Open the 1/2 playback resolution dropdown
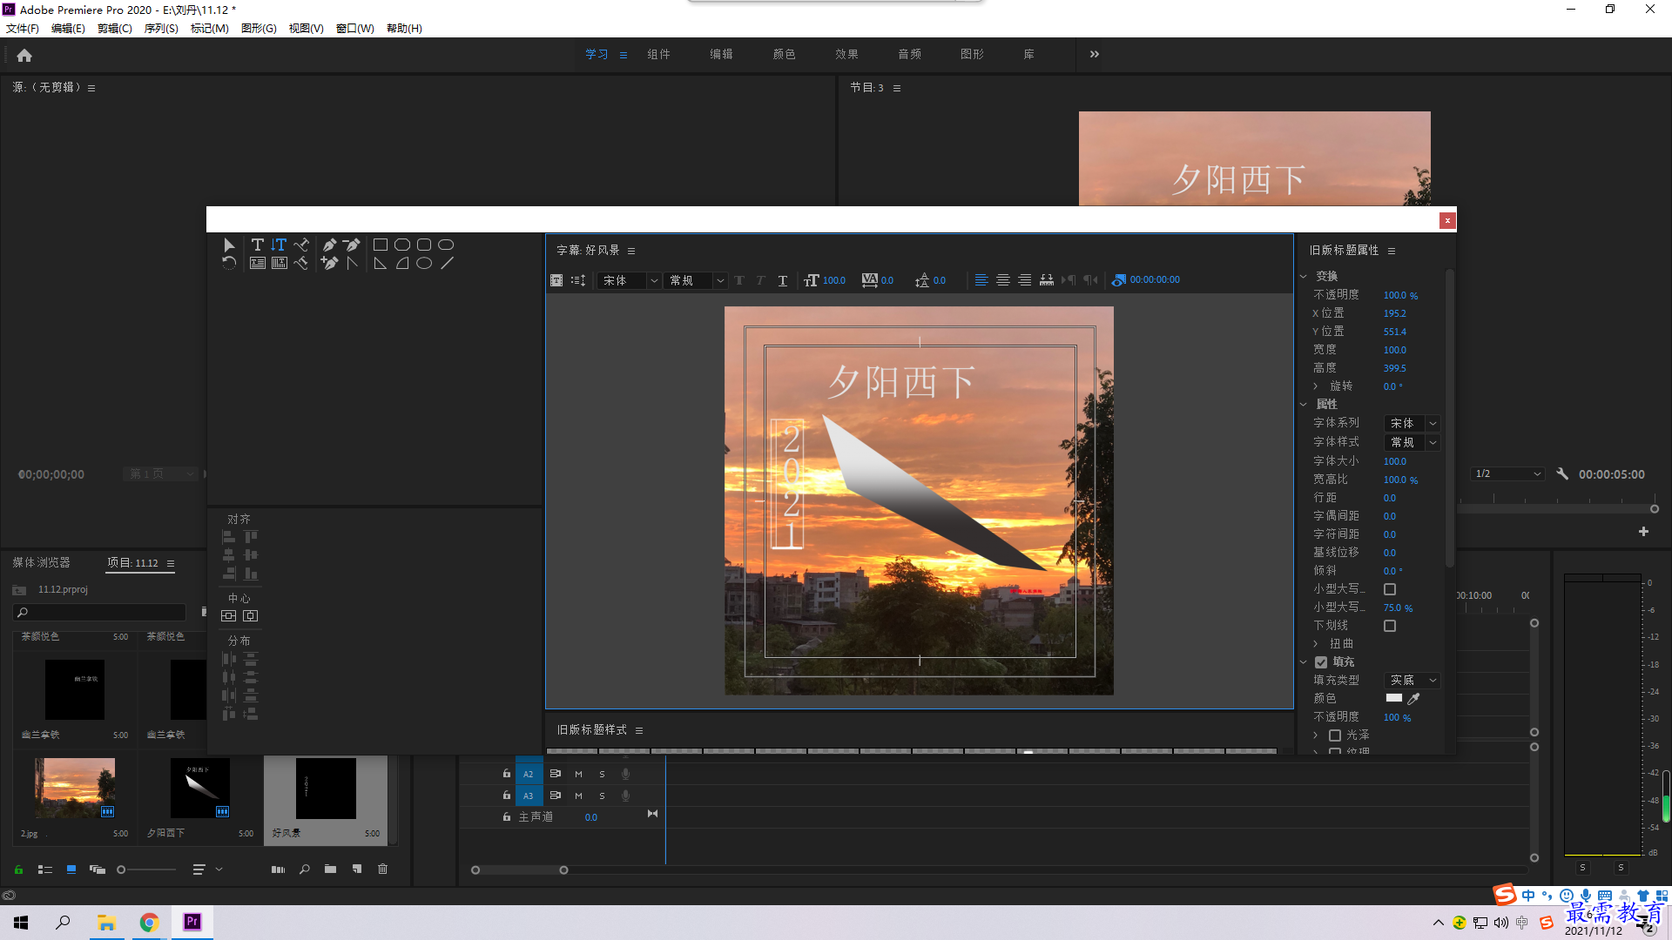Screen dimensions: 1672x940 click(1507, 474)
